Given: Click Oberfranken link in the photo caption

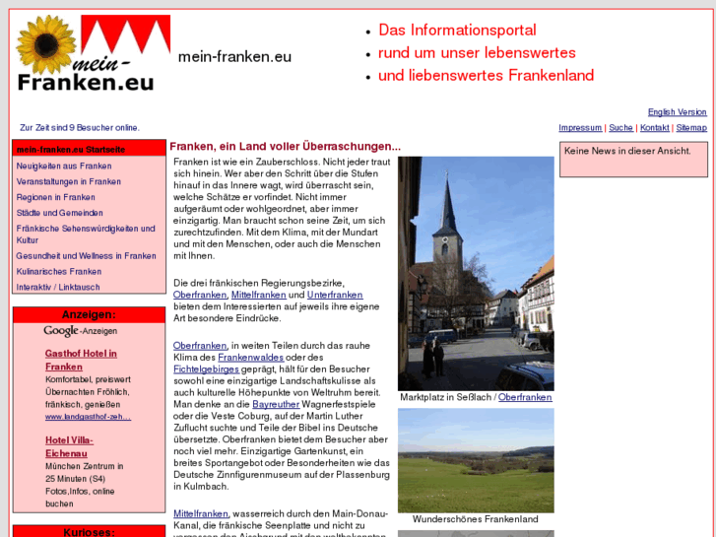Looking at the screenshot, I should [525, 397].
